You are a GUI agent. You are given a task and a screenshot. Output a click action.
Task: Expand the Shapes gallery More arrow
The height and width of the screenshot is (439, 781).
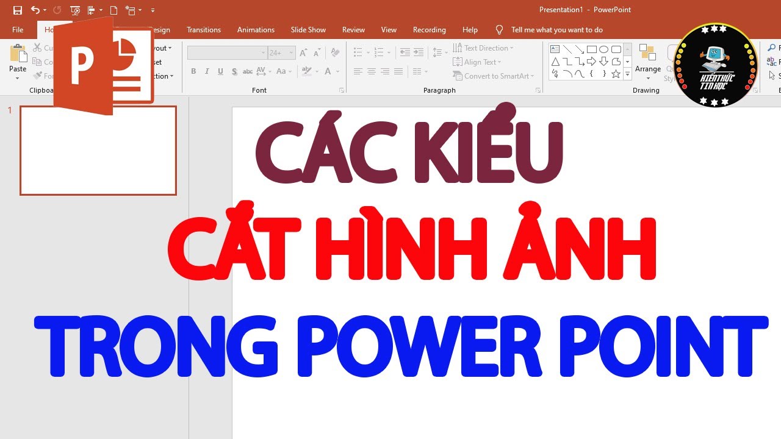pos(627,74)
